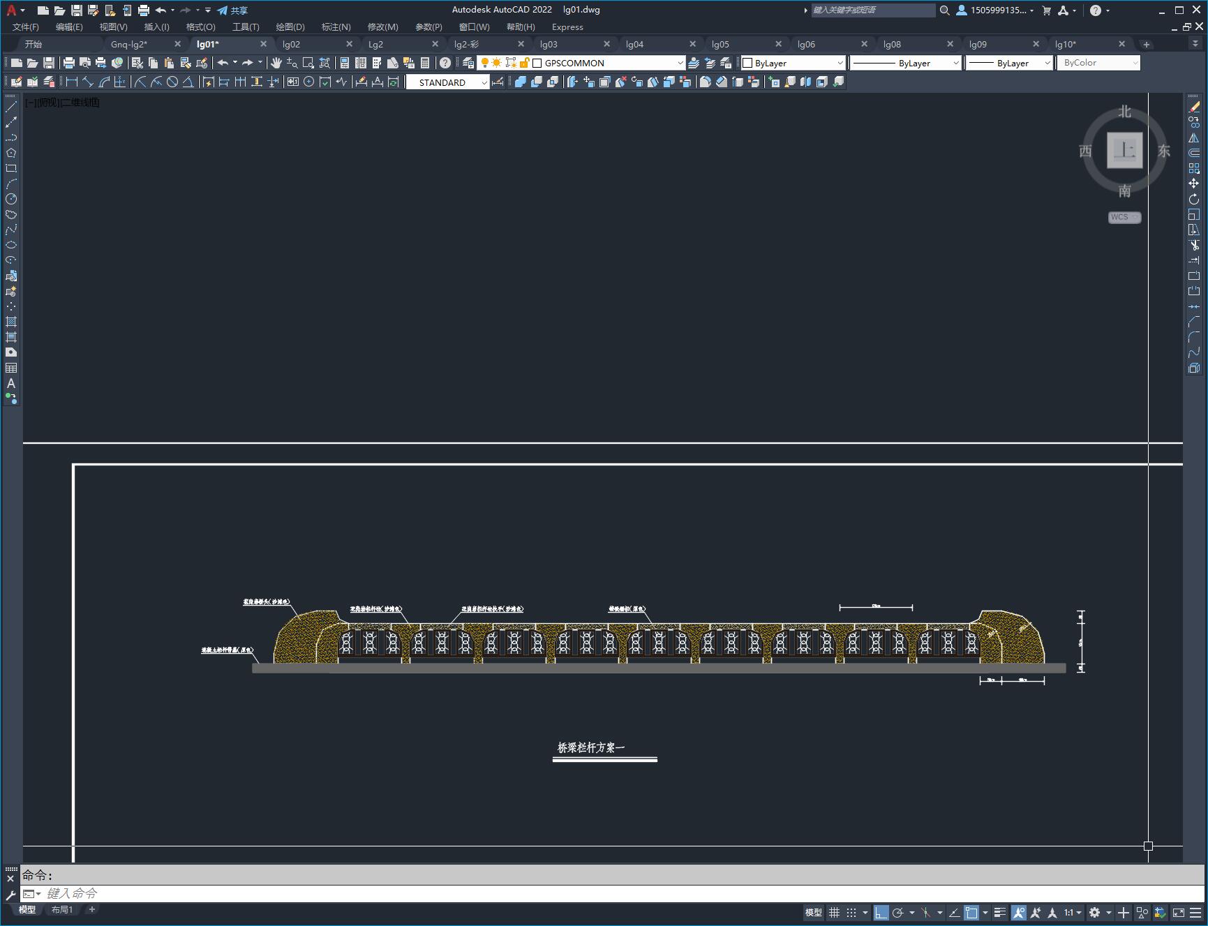
Task: Start the Linear dimension tool
Action: pos(71,82)
